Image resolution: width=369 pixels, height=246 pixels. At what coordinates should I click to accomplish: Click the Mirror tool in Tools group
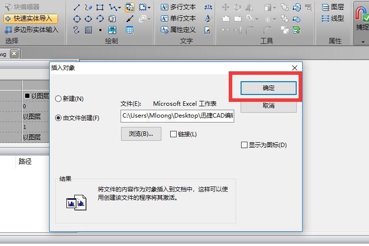249,7
